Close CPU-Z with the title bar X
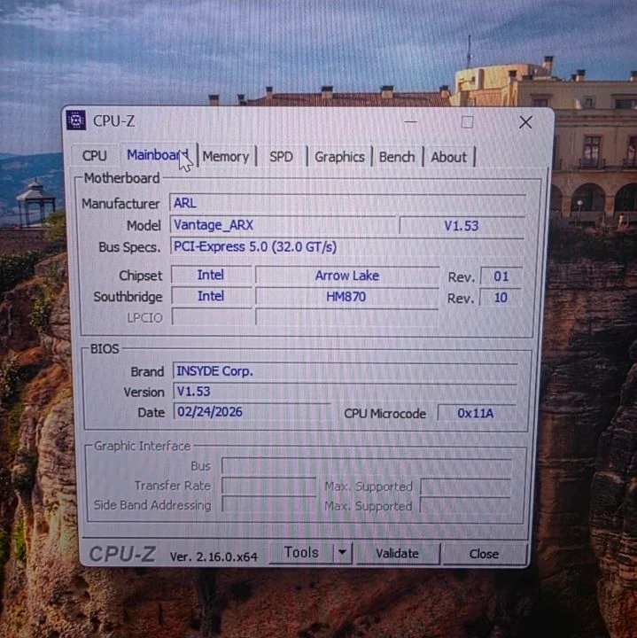This screenshot has height=638, width=637. pos(525,122)
